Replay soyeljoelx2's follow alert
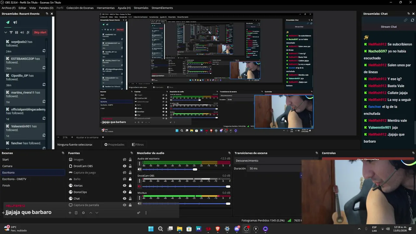The height and width of the screenshot is (234, 416). pos(44,51)
